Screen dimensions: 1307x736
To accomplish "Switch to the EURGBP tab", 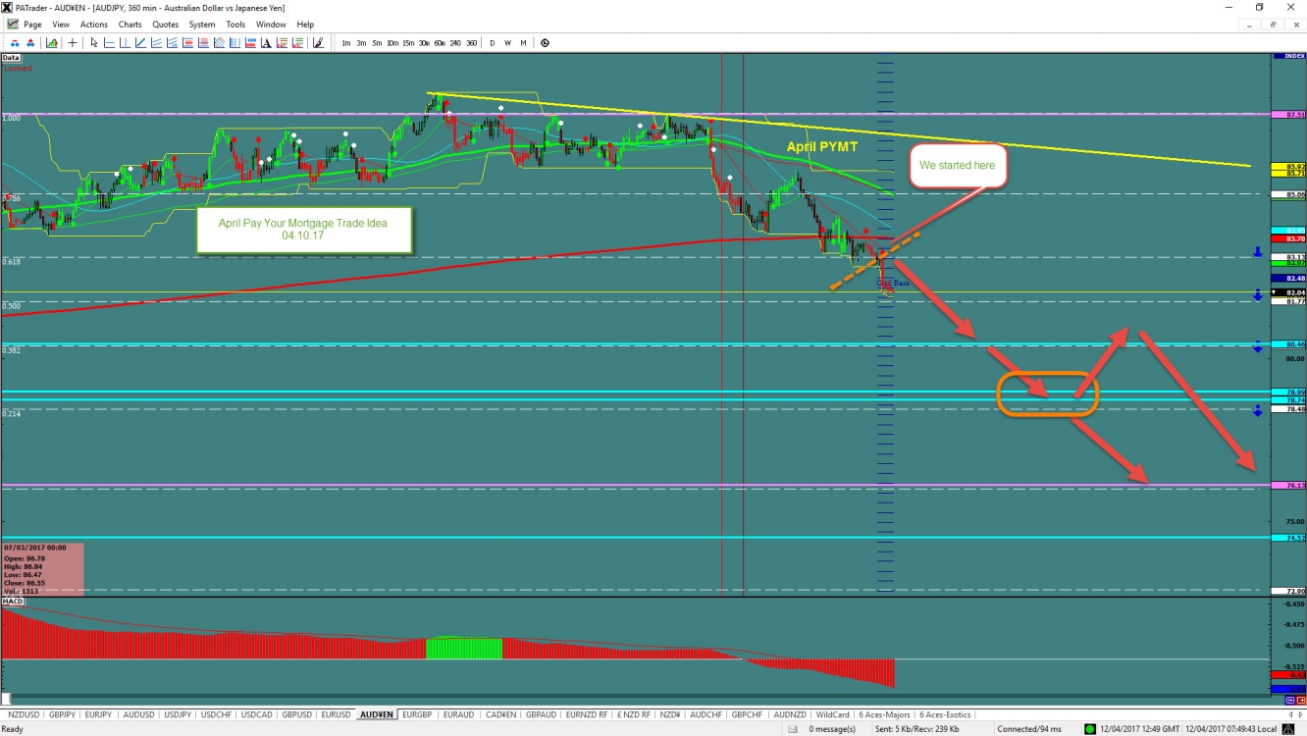I will tap(417, 714).
